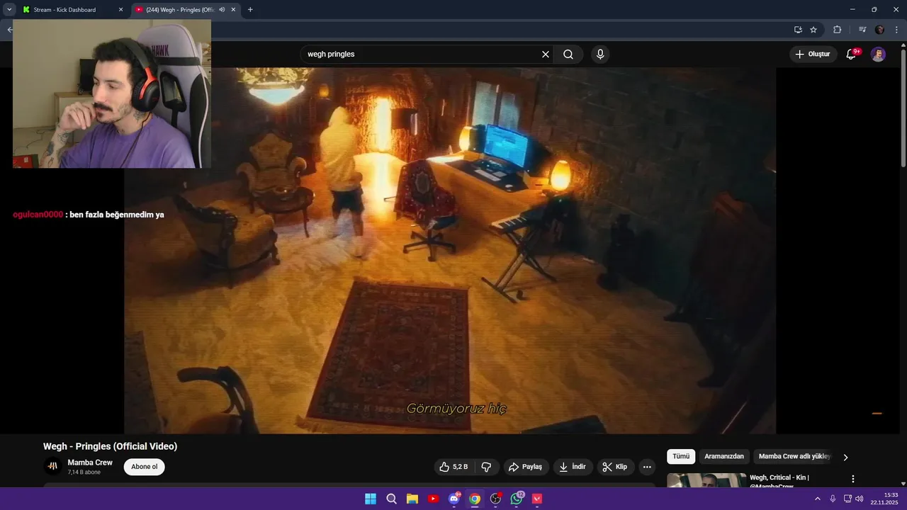Subscribe with Abone ol button
907x510 pixels.
click(145, 467)
